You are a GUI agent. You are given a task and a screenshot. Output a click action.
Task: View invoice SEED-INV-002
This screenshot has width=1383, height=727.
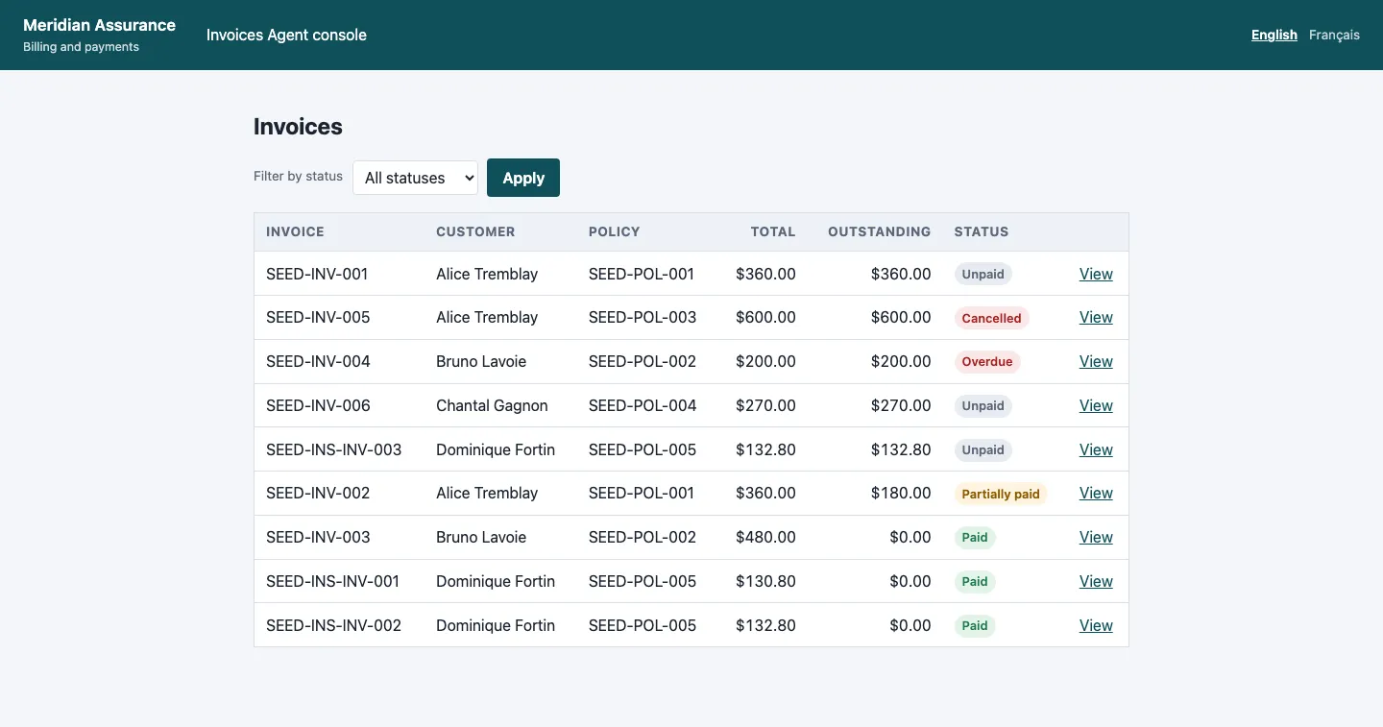pos(1096,493)
